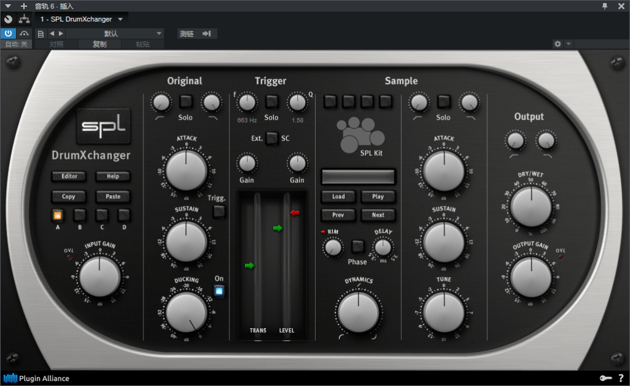
Task: Click the Delay ms knob
Action: (383, 247)
